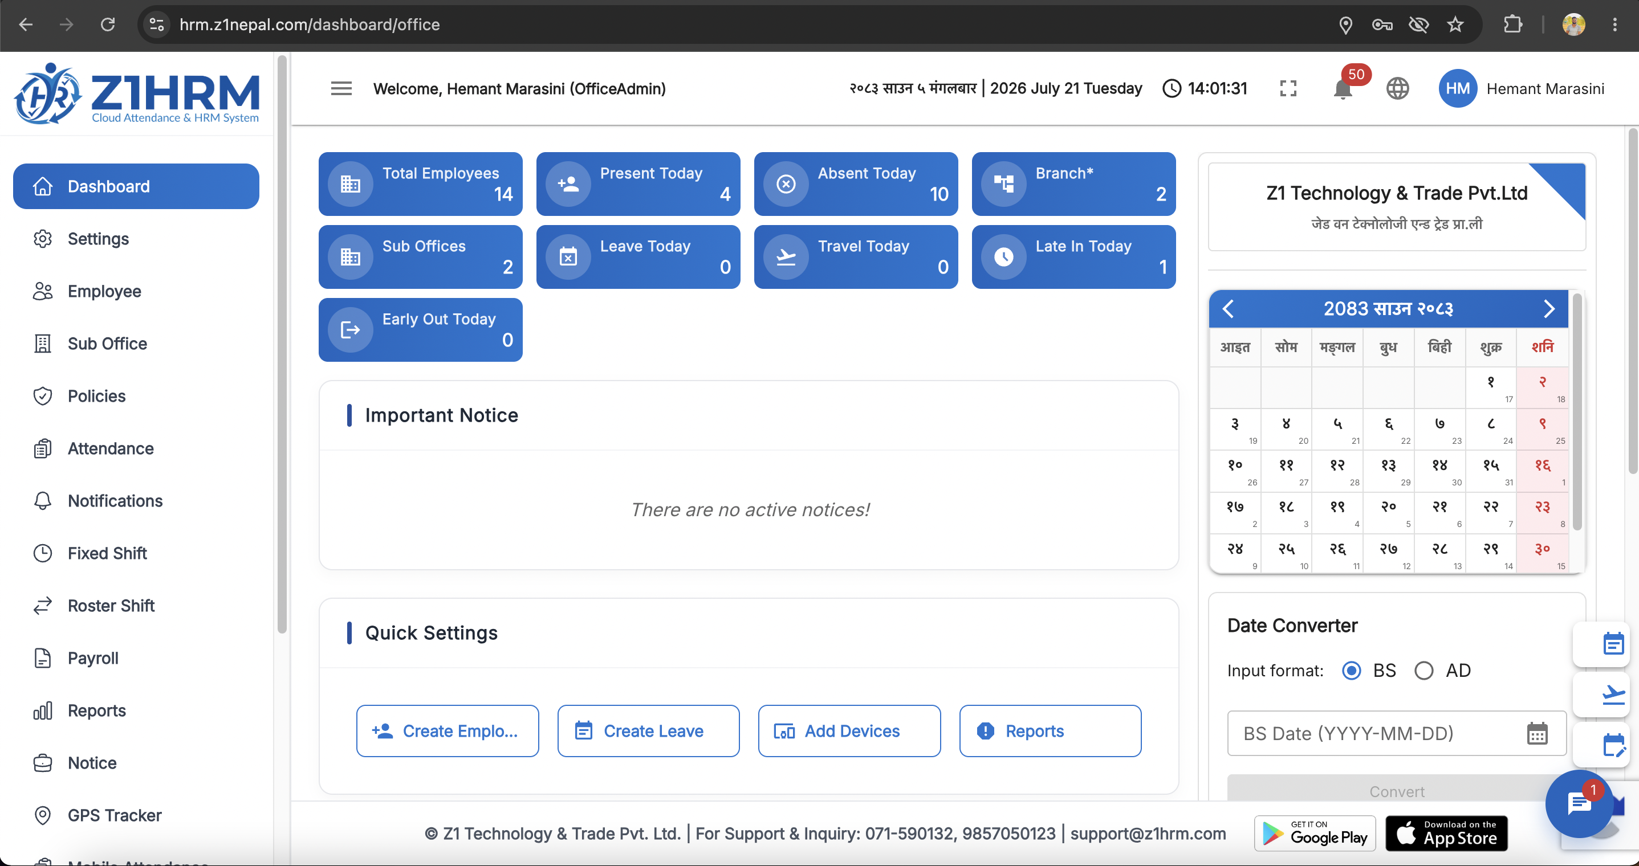Click the Early Out Today exit icon
Viewport: 1639px width, 866px height.
coord(351,330)
